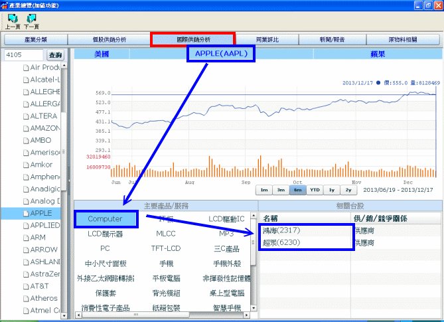
Task: Click file icon beside ASHLAN entry
Action: coord(26,262)
